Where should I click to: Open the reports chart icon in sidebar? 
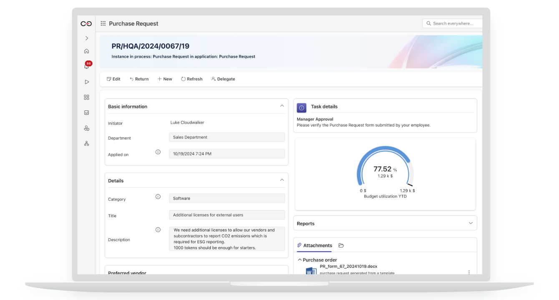[86, 113]
